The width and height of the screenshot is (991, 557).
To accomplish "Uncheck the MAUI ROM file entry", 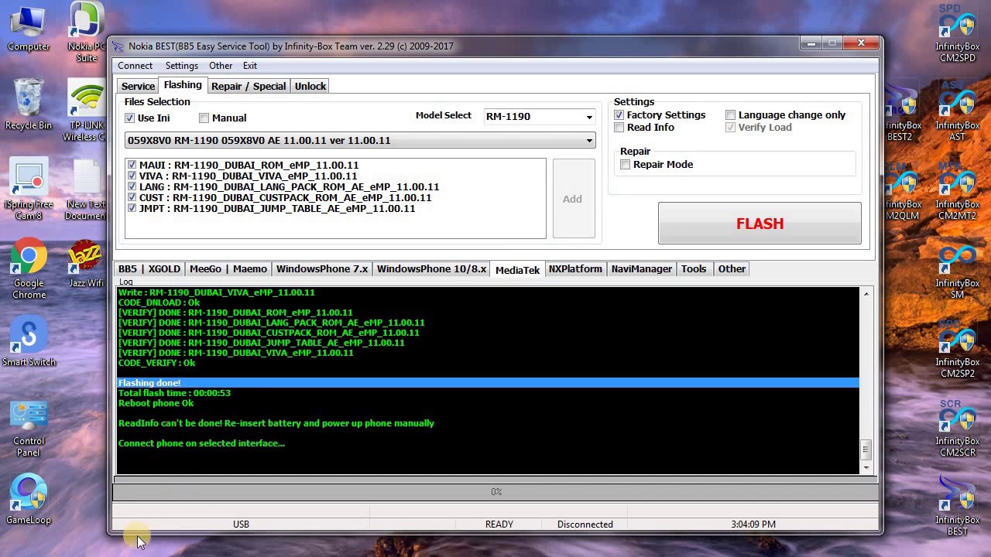I will click(132, 165).
